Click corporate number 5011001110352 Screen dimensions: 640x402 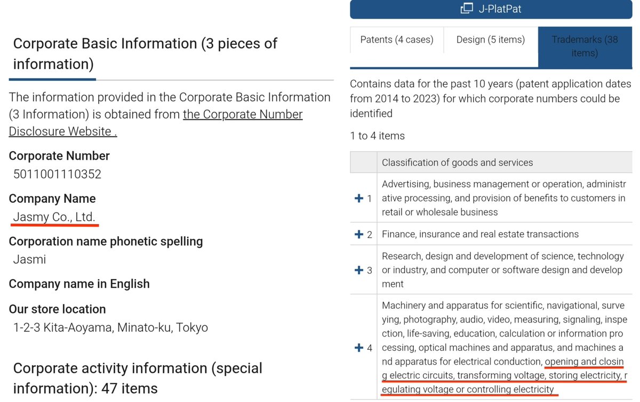57,174
